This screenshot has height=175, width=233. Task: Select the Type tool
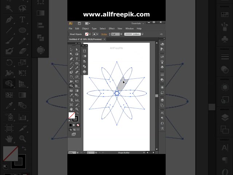click(77, 59)
